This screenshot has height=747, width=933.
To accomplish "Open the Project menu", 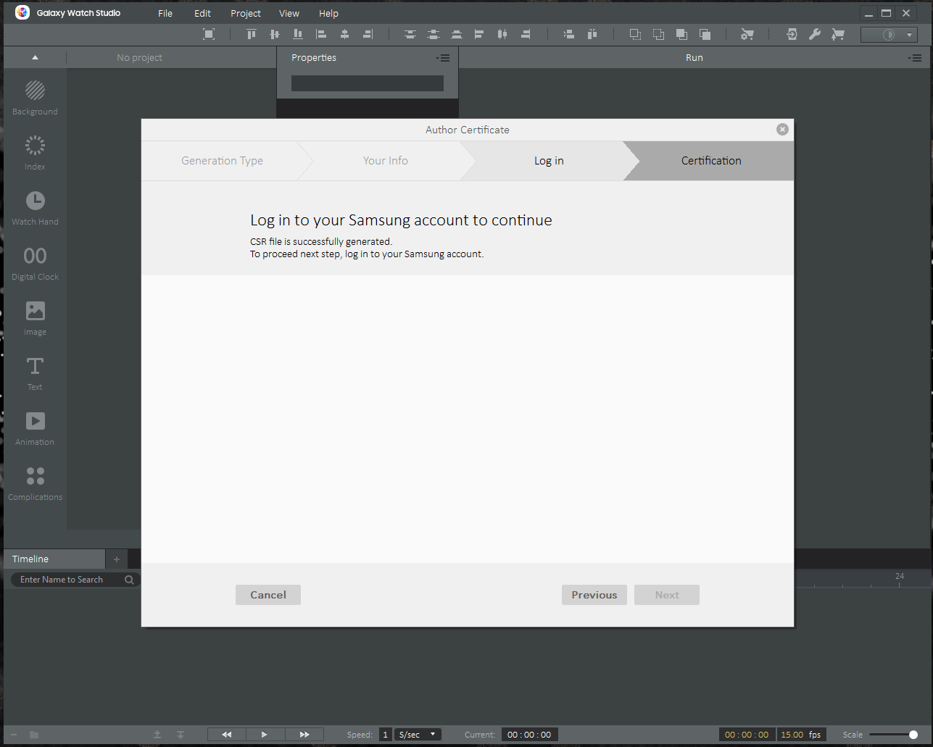I will pos(245,13).
